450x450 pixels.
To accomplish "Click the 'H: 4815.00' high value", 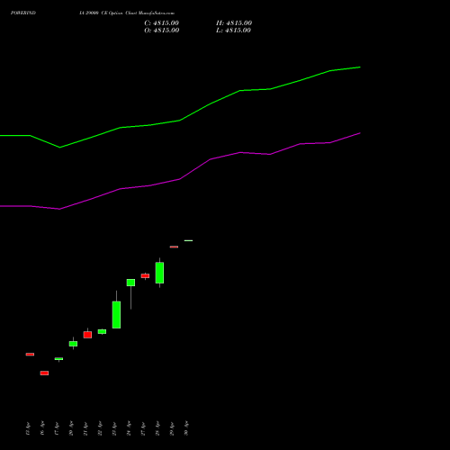I will [x=234, y=23].
